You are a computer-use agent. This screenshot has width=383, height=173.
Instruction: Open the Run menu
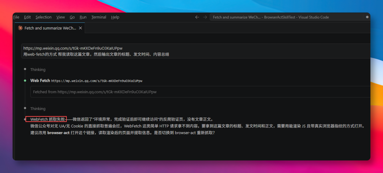[83, 17]
